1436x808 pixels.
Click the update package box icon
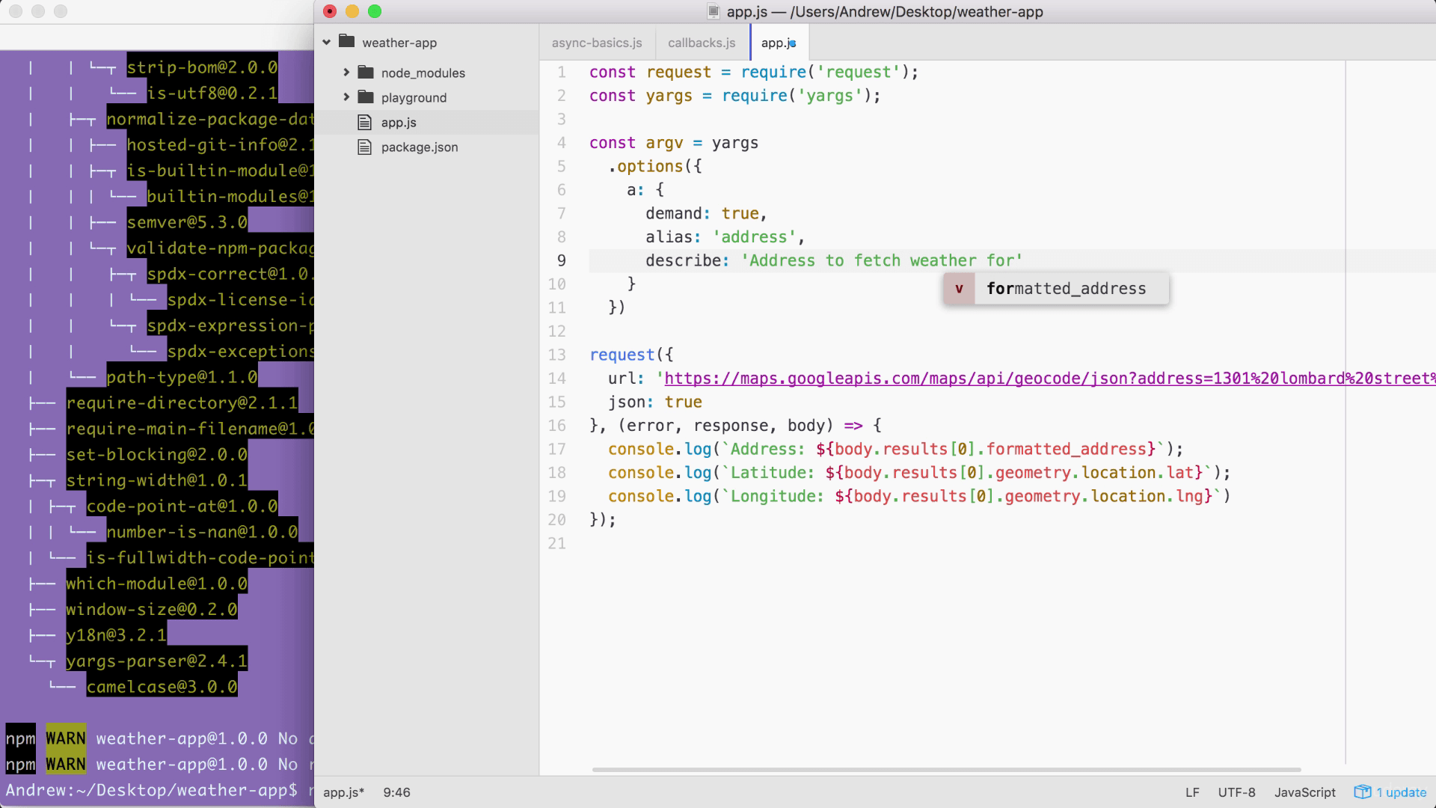(1363, 792)
